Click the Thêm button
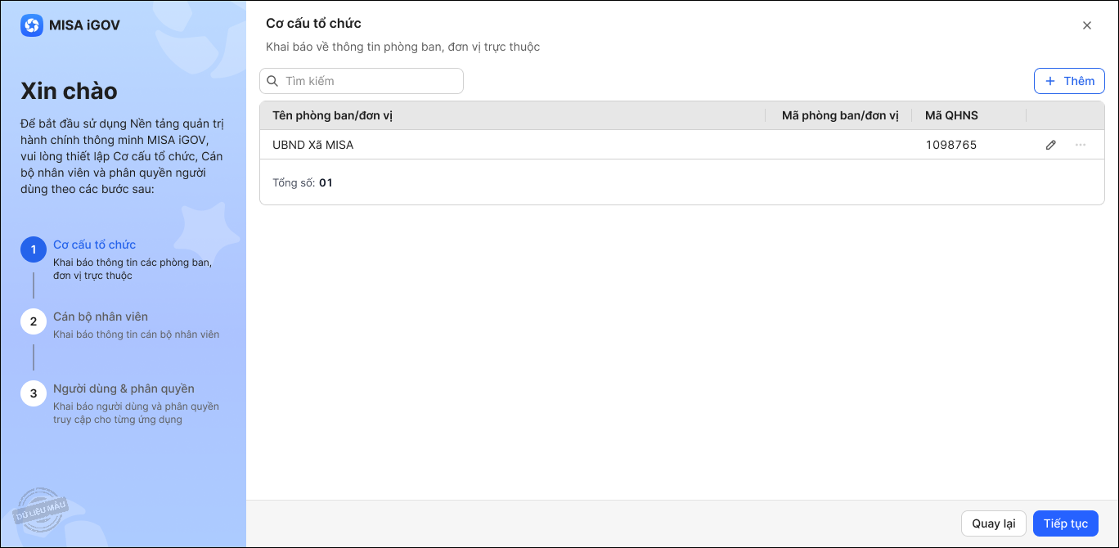 (1069, 81)
